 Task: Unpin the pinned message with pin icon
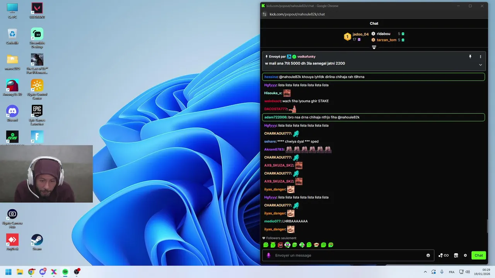[x=470, y=56]
